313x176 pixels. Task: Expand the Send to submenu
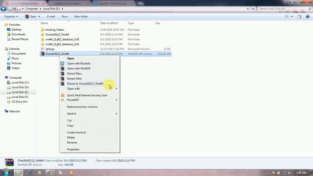(89, 113)
